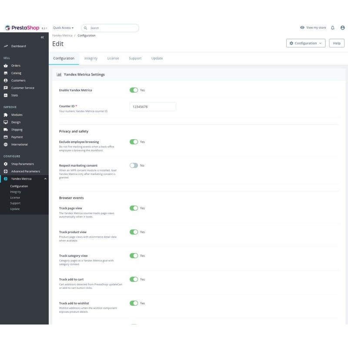The image size is (348, 348).
Task: Click the International globe icon
Action: pyautogui.click(x=6, y=144)
